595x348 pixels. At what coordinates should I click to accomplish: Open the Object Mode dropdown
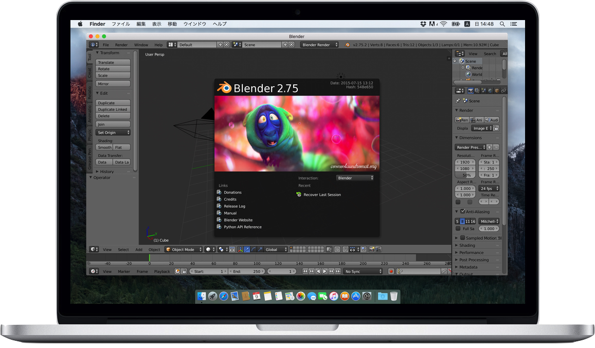(x=184, y=249)
